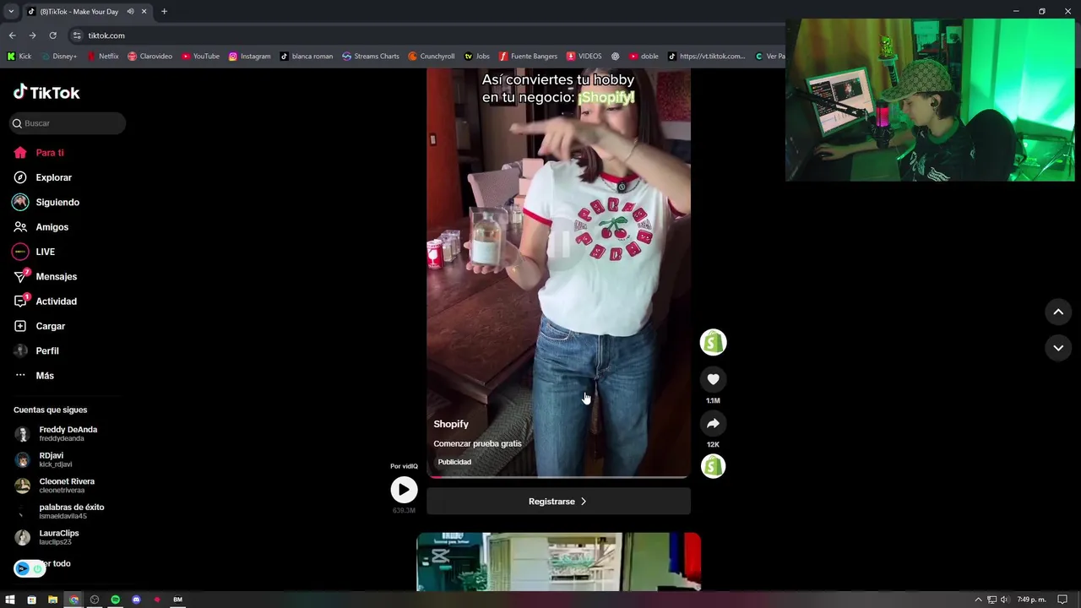1081x608 pixels.
Task: Open Discord from the taskbar
Action: [x=136, y=600]
